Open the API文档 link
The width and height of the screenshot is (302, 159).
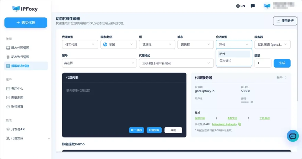pos(232,118)
